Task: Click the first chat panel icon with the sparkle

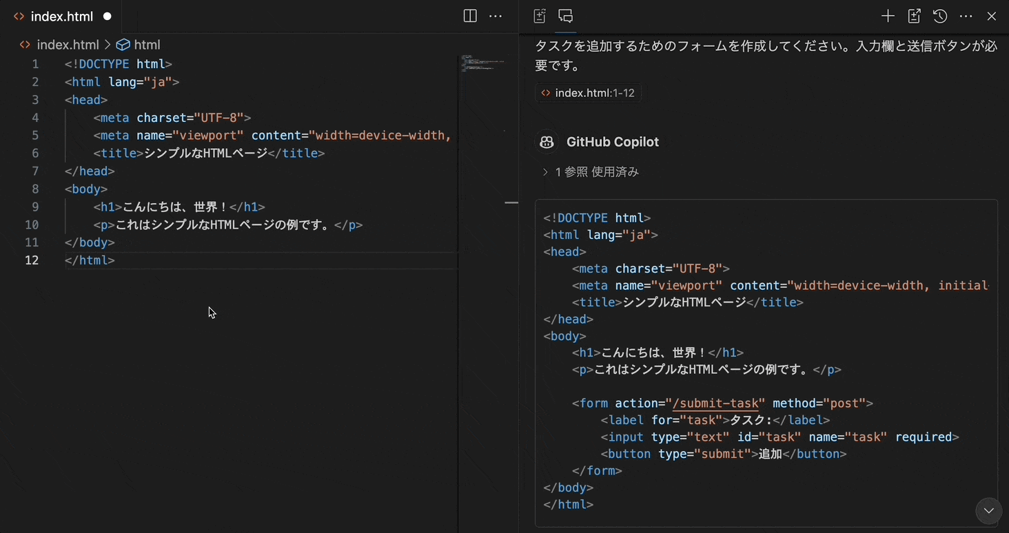Action: (x=540, y=17)
